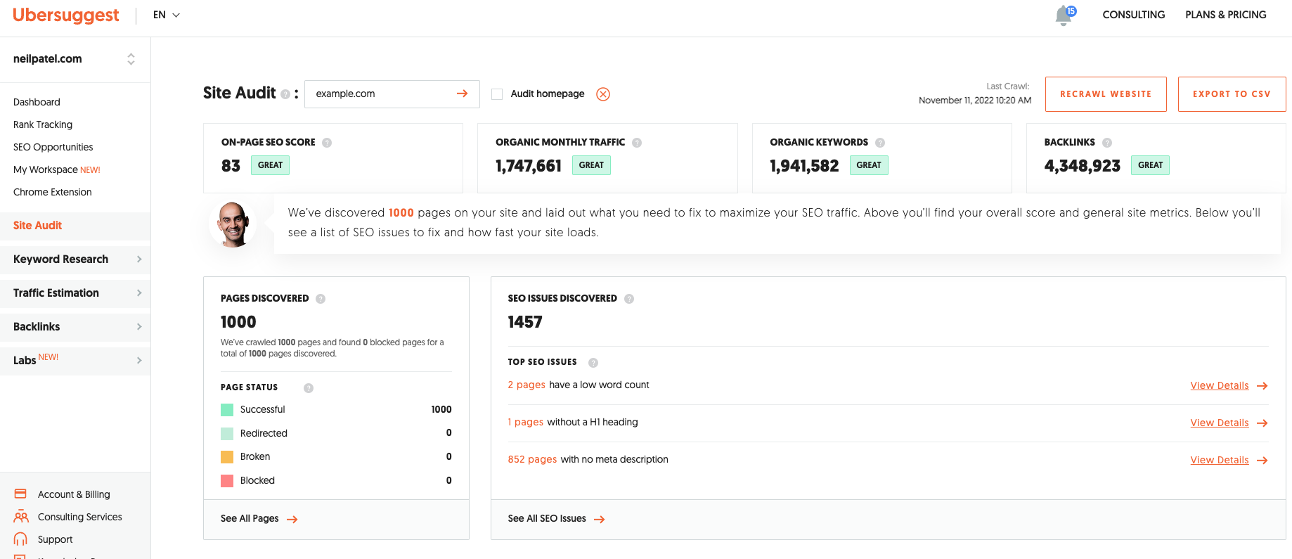This screenshot has width=1292, height=559.
Task: Click the orange circled X clear icon
Action: (x=603, y=94)
